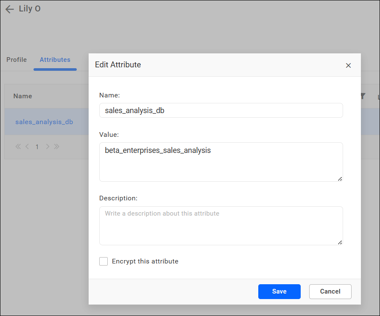This screenshot has width=380, height=316.
Task: Click the Value text area
Action: click(221, 162)
